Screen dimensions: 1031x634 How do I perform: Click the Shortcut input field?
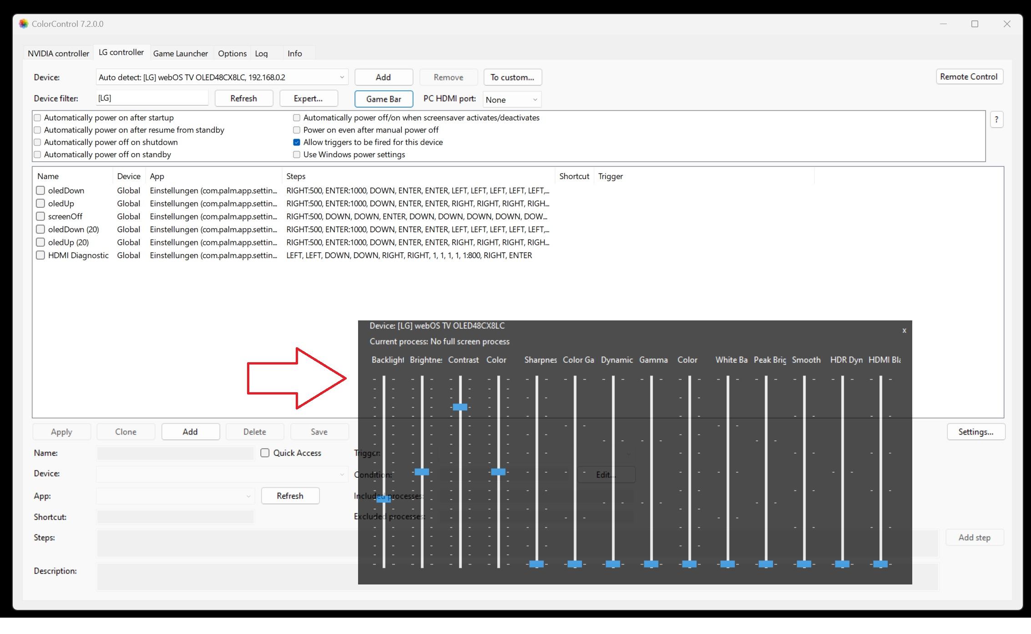tap(175, 517)
